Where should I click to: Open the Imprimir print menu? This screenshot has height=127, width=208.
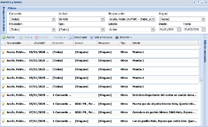[x=124, y=37]
